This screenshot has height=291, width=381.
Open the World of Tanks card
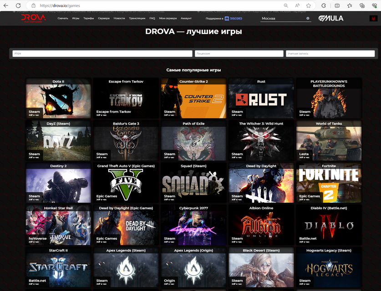coord(329,140)
